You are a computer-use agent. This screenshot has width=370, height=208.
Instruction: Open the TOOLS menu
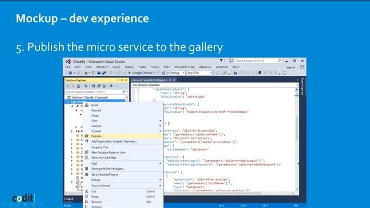pyautogui.click(x=155, y=67)
